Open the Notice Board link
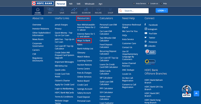This screenshot has height=104, width=201. pyautogui.click(x=83, y=81)
